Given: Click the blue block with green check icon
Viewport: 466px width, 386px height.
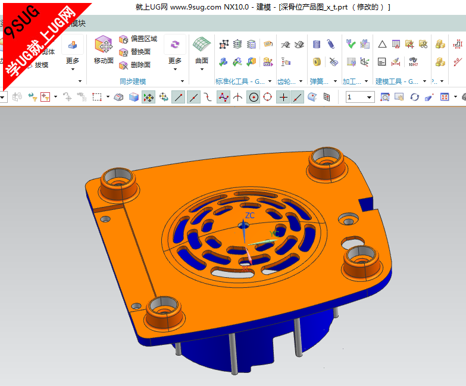Looking at the screenshot, I should point(223,62).
